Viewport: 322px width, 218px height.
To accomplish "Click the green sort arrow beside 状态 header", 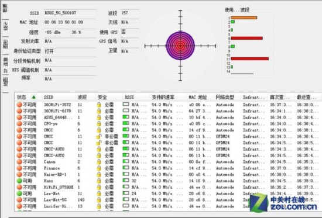I will [x=34, y=97].
